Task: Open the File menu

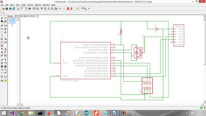Action: click(x=2, y=5)
